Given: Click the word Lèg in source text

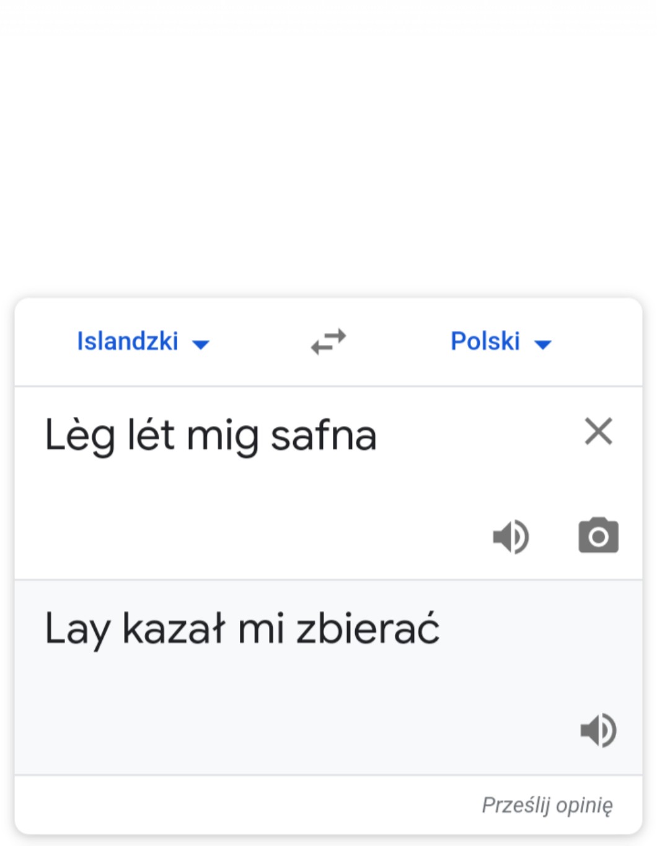Looking at the screenshot, I should [x=79, y=436].
